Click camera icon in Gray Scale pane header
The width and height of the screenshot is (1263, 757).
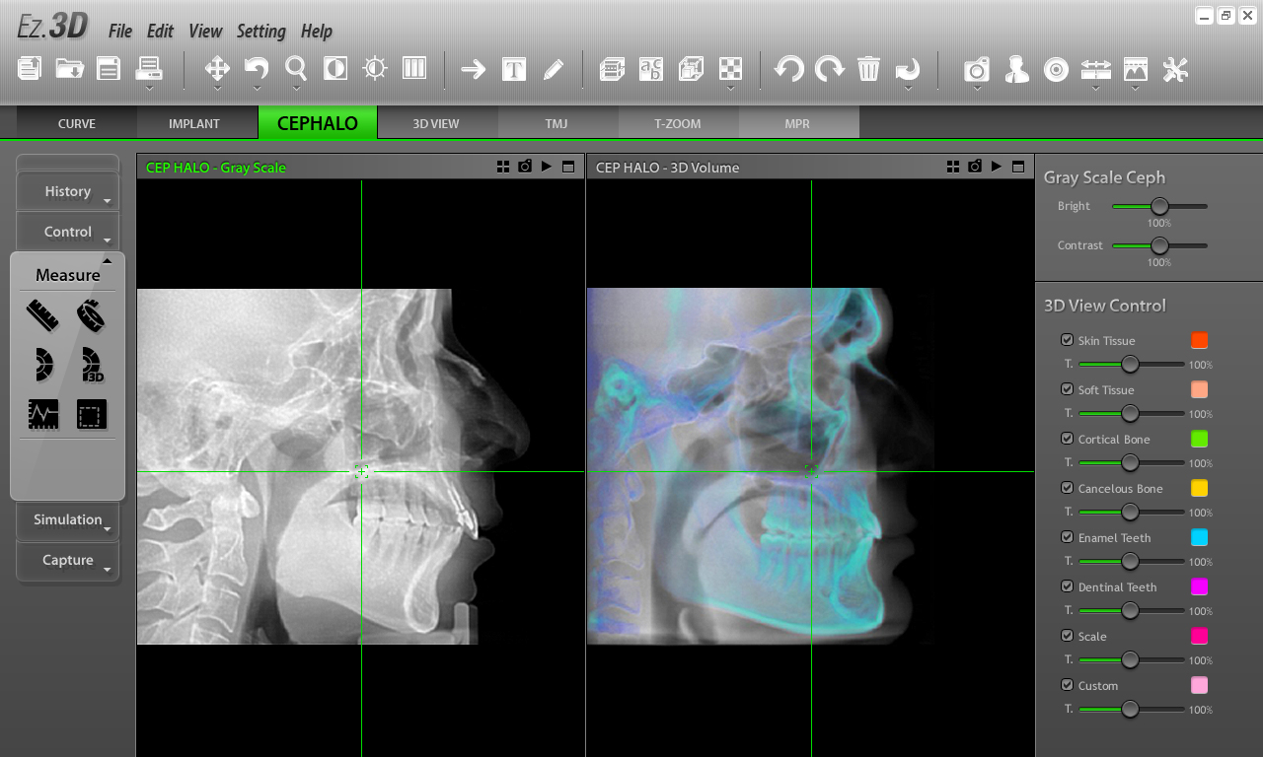tap(525, 167)
